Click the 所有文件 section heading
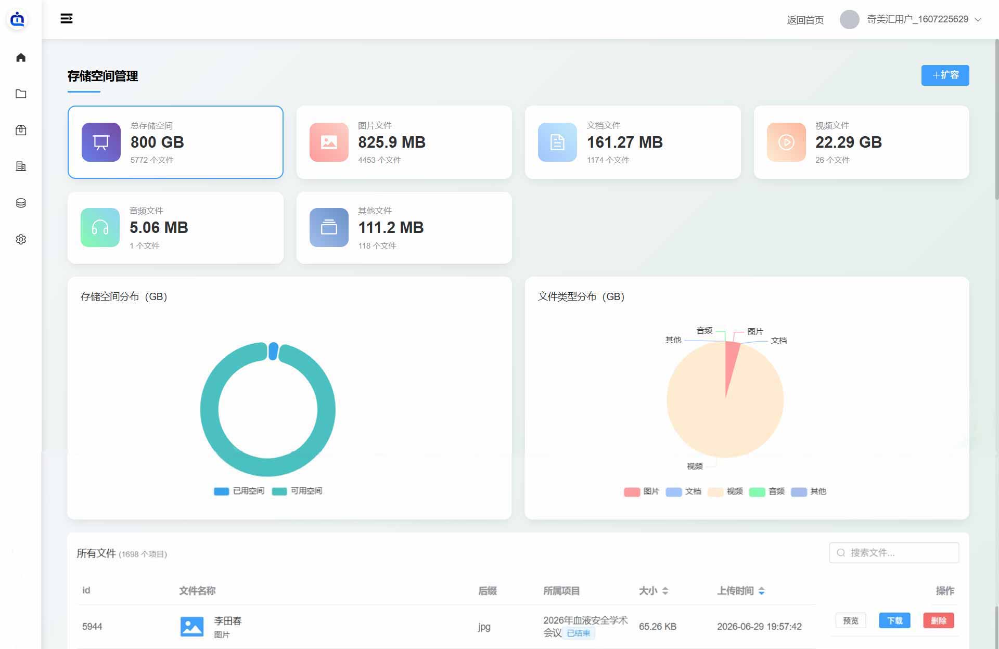 click(96, 553)
